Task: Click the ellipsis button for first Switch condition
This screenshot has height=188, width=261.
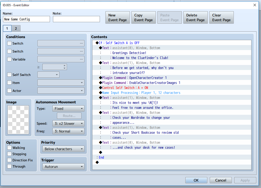Action: 81,43
